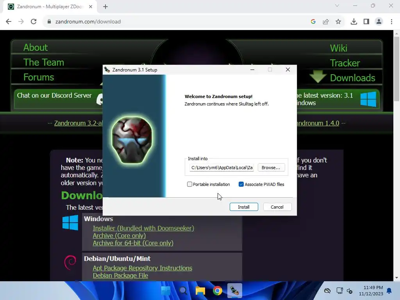The width and height of the screenshot is (400, 300).
Task: Open File Explorer from taskbar
Action: tap(200, 291)
